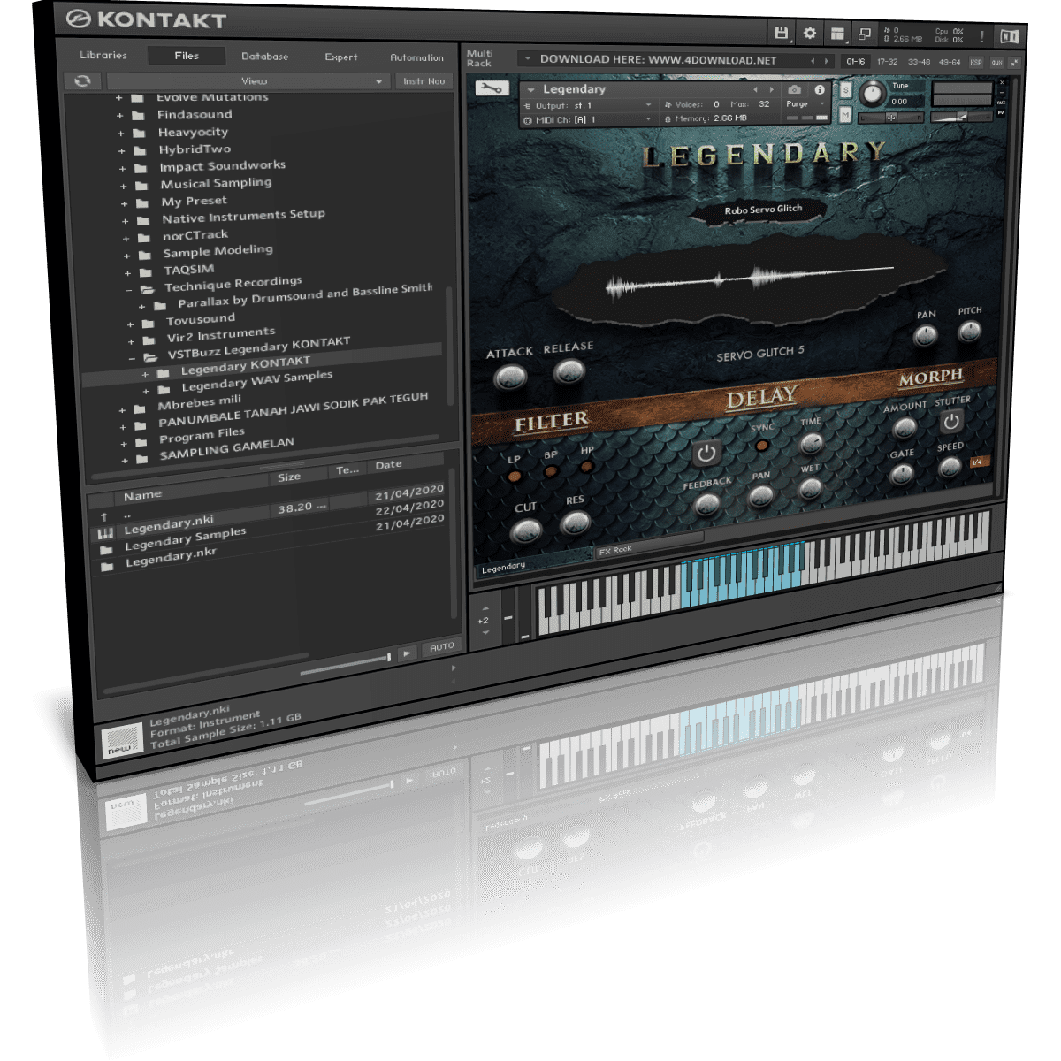Click the preview play button in browser

pyautogui.click(x=407, y=653)
